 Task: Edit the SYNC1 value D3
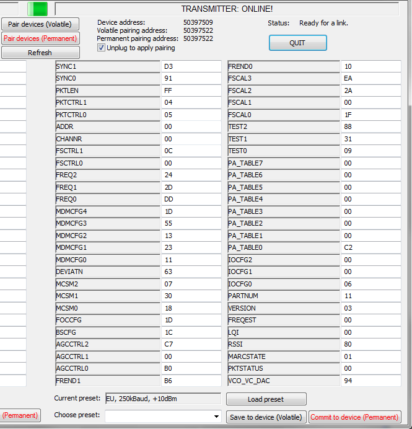191,66
